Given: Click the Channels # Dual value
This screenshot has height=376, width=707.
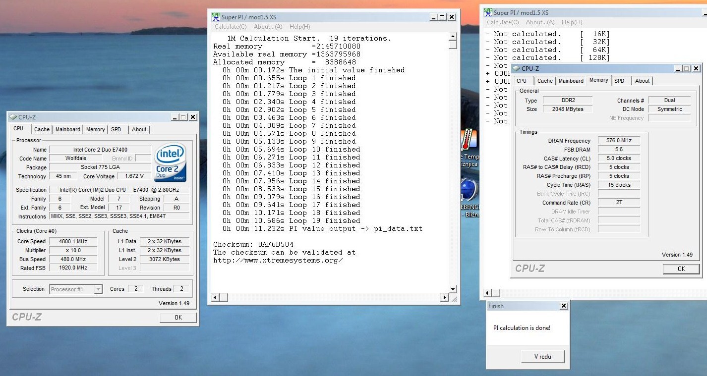Looking at the screenshot, I should pyautogui.click(x=669, y=100).
